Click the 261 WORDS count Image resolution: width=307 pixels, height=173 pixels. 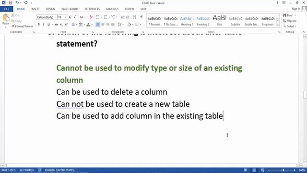pyautogui.click(x=27, y=170)
